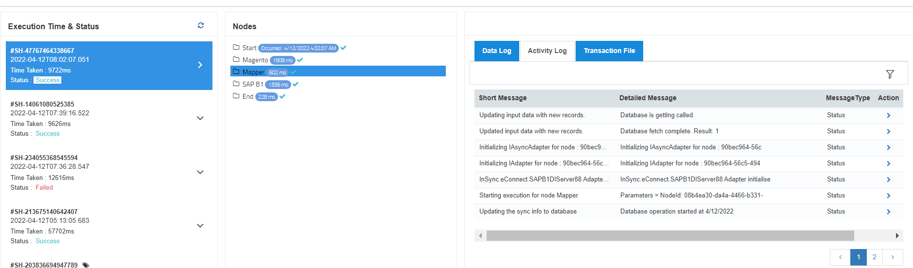Open action arrow for 'Starting execution for node Mapper'
Image resolution: width=913 pixels, height=268 pixels.
click(888, 196)
